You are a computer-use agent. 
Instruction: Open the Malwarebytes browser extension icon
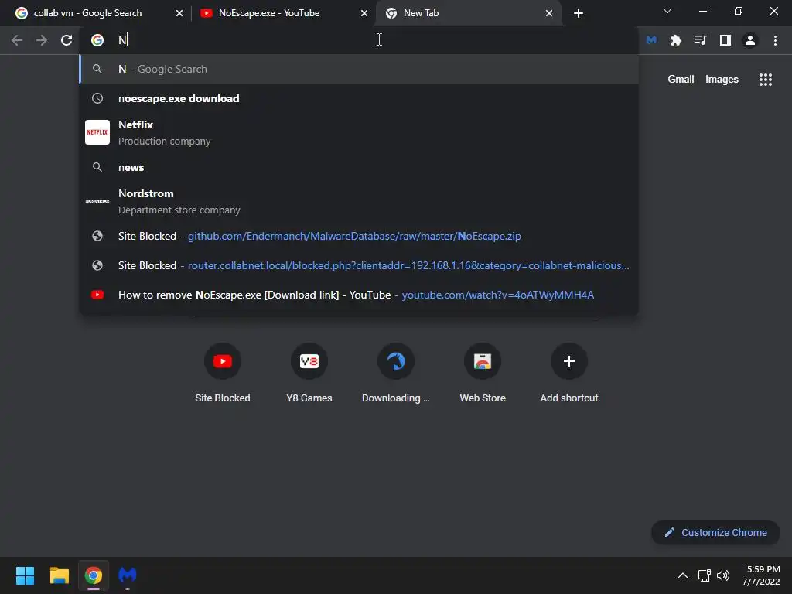coord(651,40)
